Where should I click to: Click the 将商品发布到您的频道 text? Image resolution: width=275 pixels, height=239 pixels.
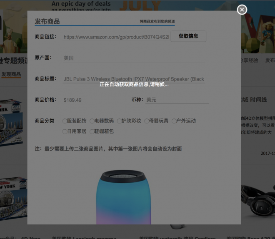(x=157, y=21)
